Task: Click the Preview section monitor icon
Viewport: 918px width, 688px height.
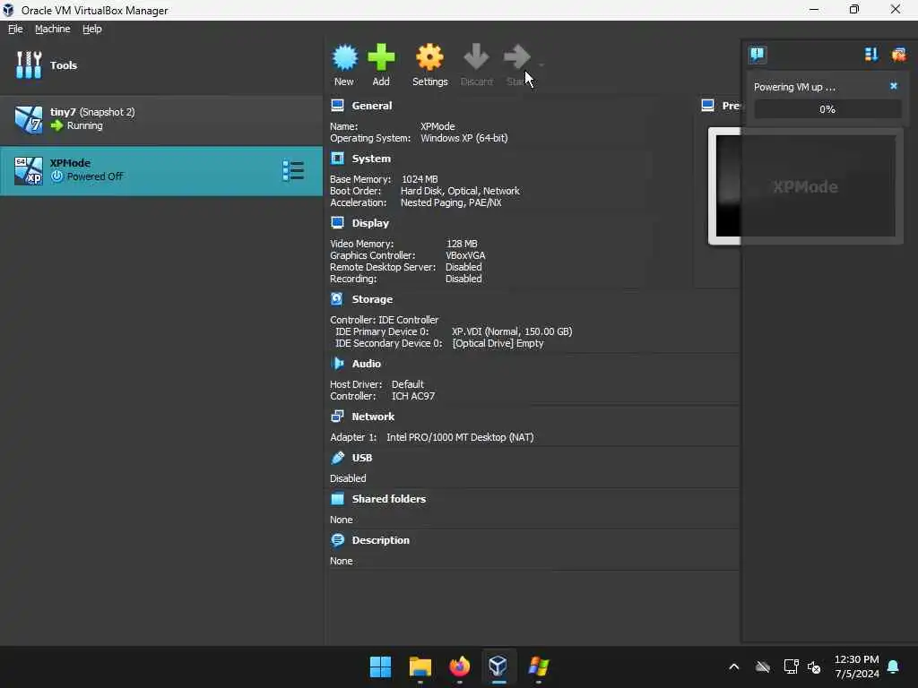Action: click(708, 106)
